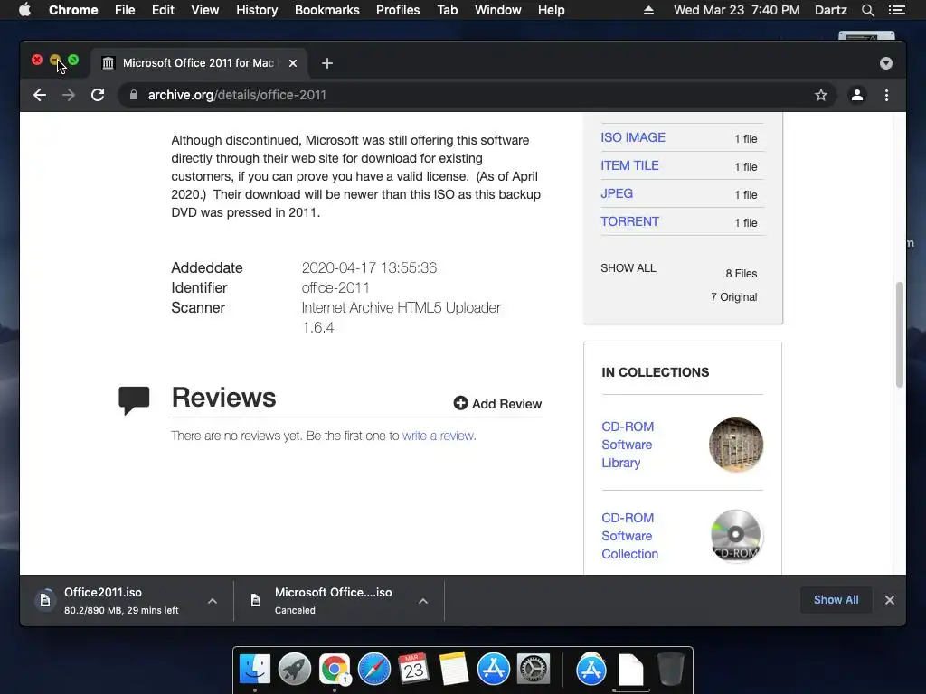This screenshot has height=694, width=926.
Task: Open Notes from the Dock
Action: click(454, 669)
